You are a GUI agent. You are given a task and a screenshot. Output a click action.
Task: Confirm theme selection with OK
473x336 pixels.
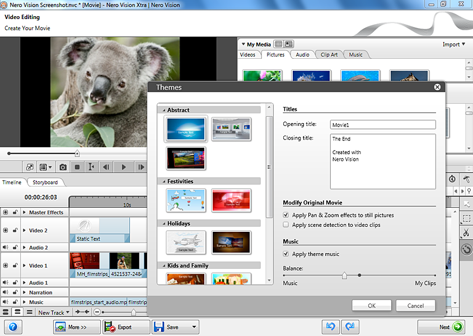click(x=371, y=306)
